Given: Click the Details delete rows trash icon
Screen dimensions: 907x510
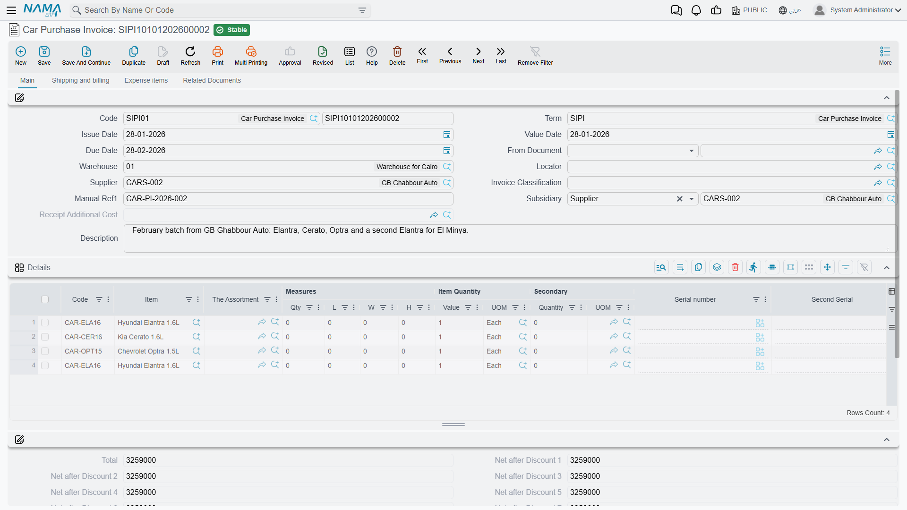Looking at the screenshot, I should pyautogui.click(x=735, y=267).
